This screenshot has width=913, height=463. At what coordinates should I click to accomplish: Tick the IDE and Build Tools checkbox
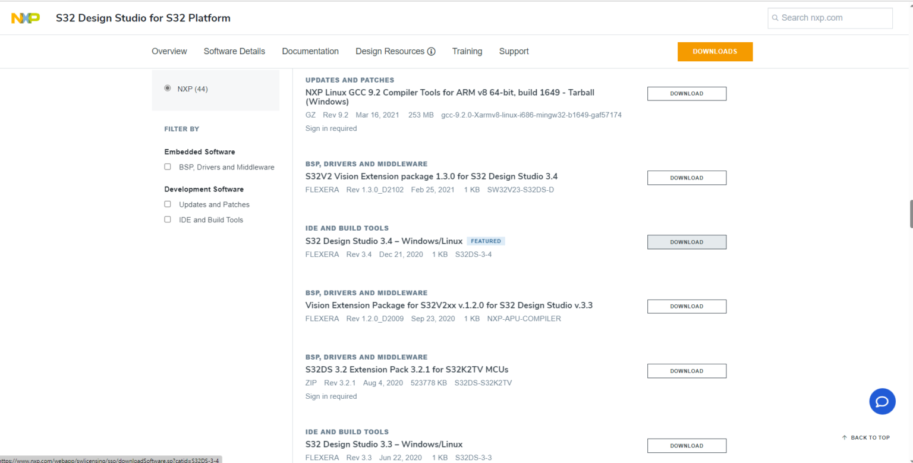click(168, 220)
